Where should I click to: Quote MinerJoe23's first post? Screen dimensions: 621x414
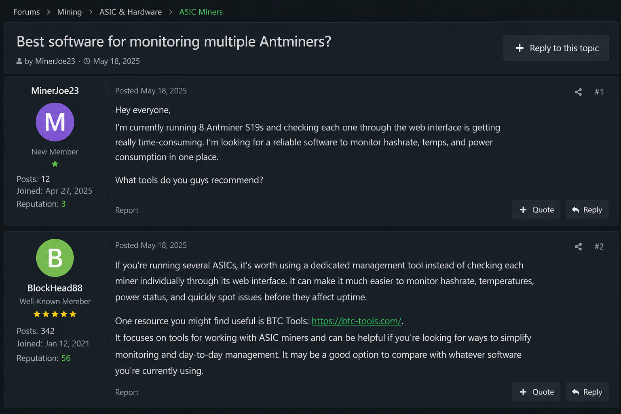tap(536, 210)
